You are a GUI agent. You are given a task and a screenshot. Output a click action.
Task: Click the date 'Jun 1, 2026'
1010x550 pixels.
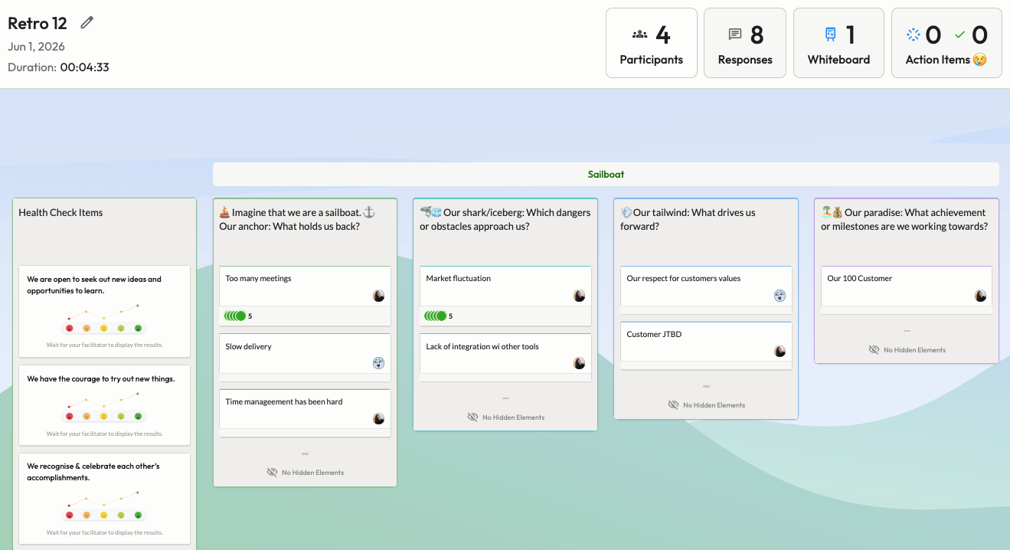[x=36, y=47]
